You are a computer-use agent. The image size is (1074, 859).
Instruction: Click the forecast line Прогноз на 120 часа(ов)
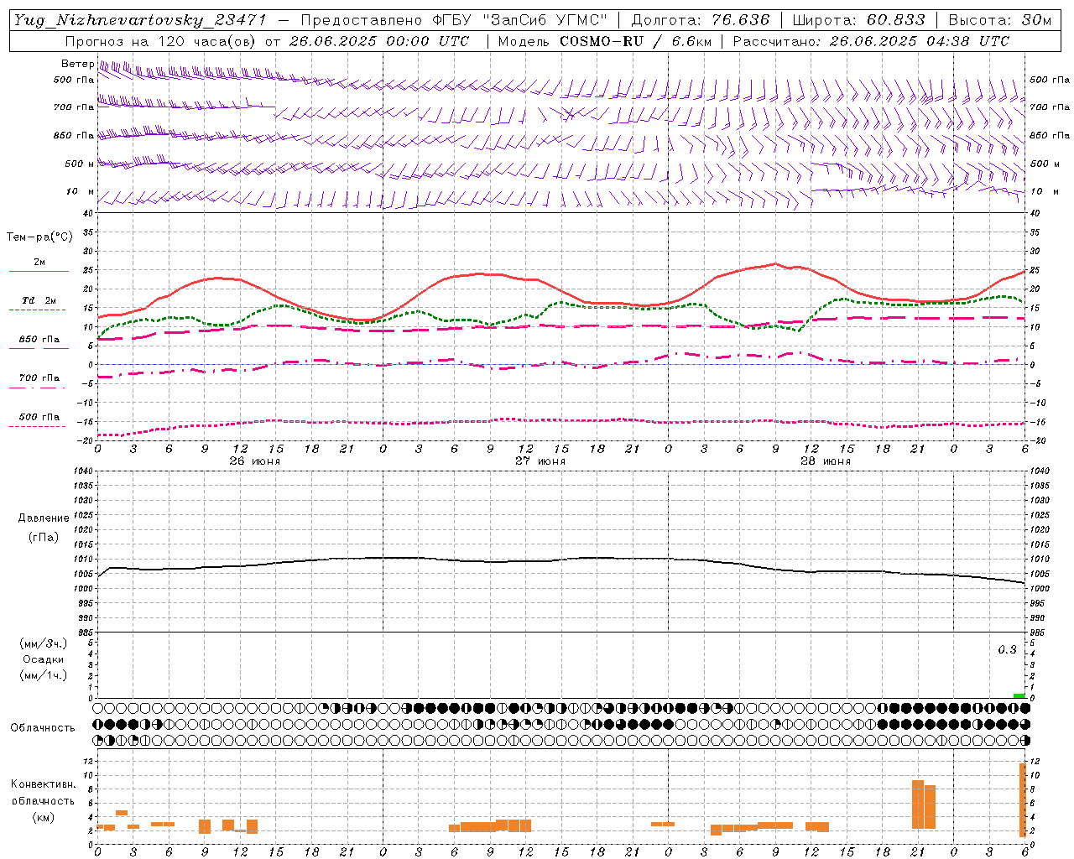point(162,41)
